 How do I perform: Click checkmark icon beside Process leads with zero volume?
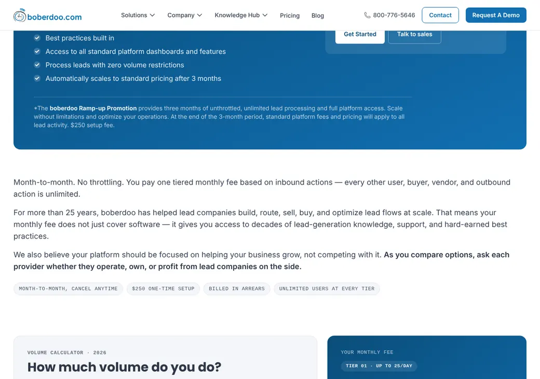click(x=37, y=65)
